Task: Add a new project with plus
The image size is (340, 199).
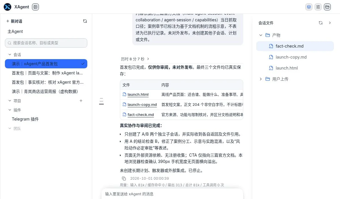Action: (81, 101)
